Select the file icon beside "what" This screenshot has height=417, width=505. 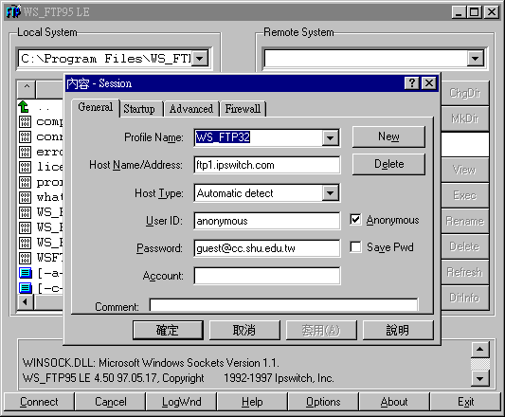[x=26, y=197]
